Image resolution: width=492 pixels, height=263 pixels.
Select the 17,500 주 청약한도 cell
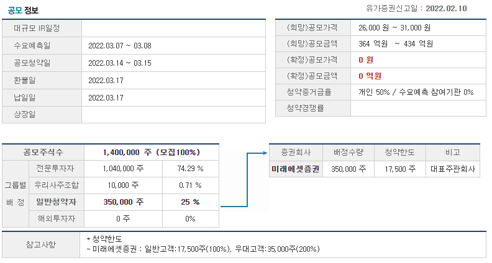[x=400, y=169]
